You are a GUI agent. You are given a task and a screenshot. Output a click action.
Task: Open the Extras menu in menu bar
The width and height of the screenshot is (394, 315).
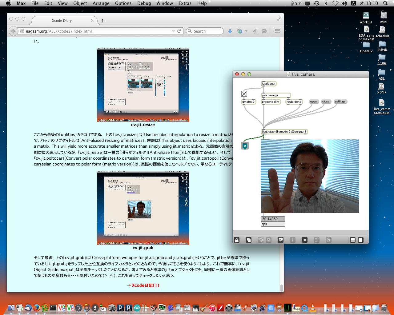click(x=185, y=3)
